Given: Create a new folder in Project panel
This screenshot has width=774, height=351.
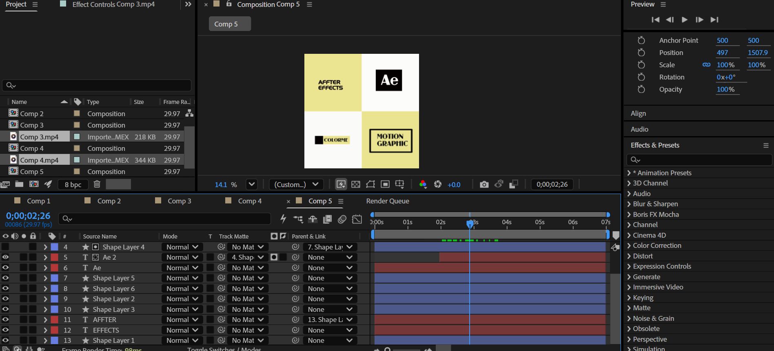Looking at the screenshot, I should click(x=19, y=184).
